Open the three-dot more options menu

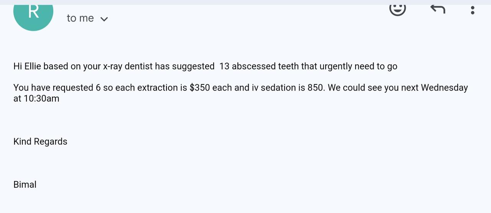coord(472,10)
